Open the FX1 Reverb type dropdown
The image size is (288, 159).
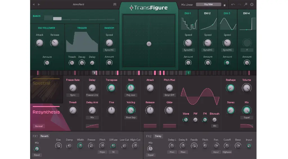click(x=44, y=136)
